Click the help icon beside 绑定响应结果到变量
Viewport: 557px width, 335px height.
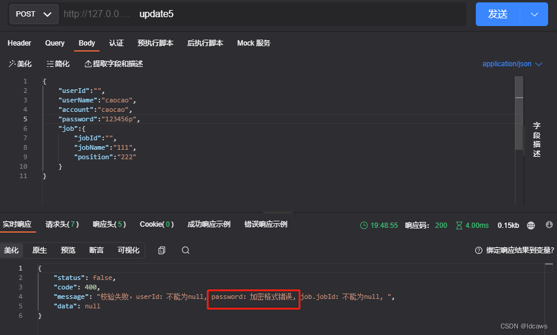point(479,250)
